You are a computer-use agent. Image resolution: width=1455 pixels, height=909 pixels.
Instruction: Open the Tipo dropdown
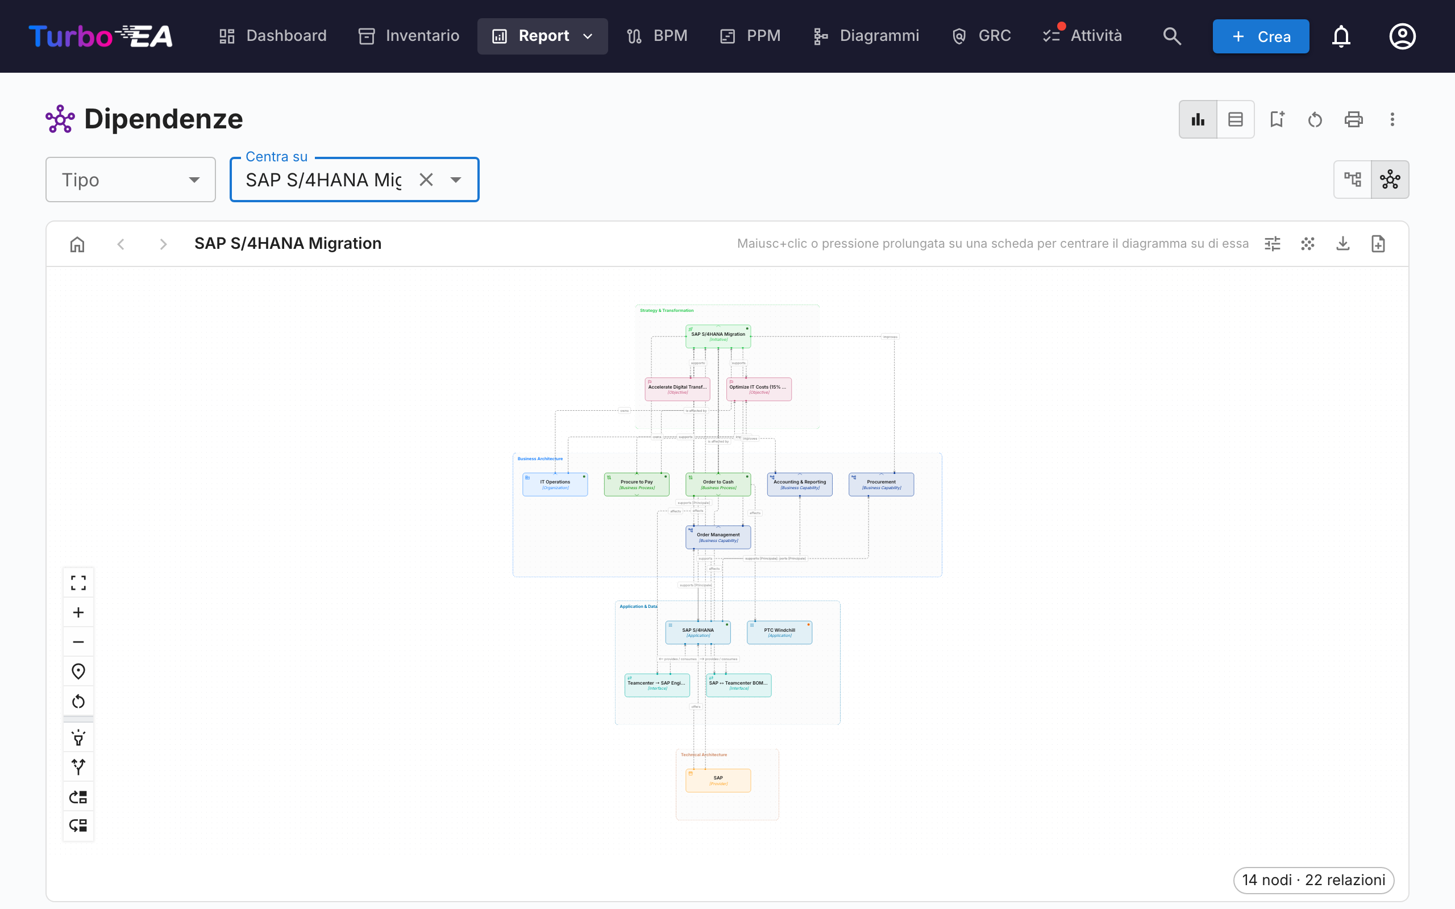[131, 180]
